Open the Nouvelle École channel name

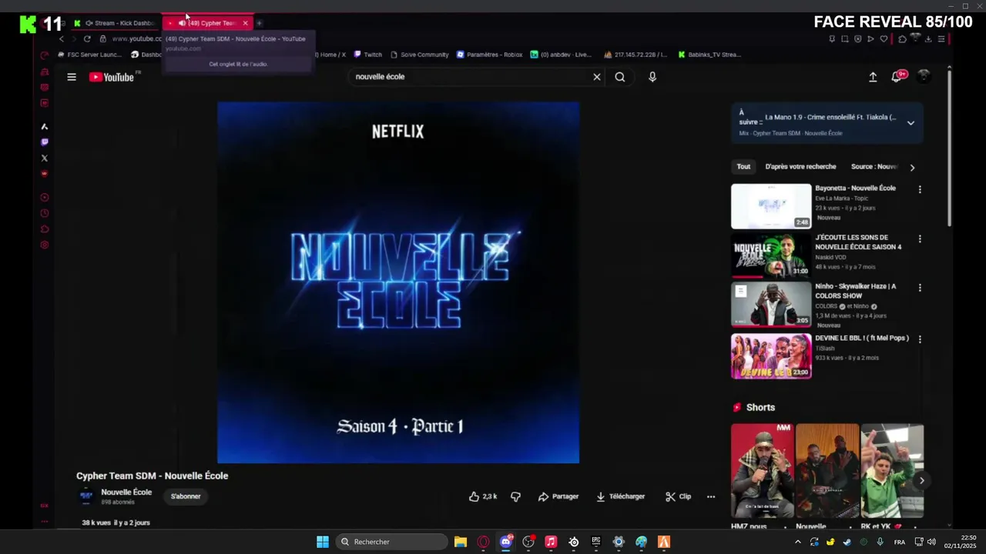coord(126,492)
